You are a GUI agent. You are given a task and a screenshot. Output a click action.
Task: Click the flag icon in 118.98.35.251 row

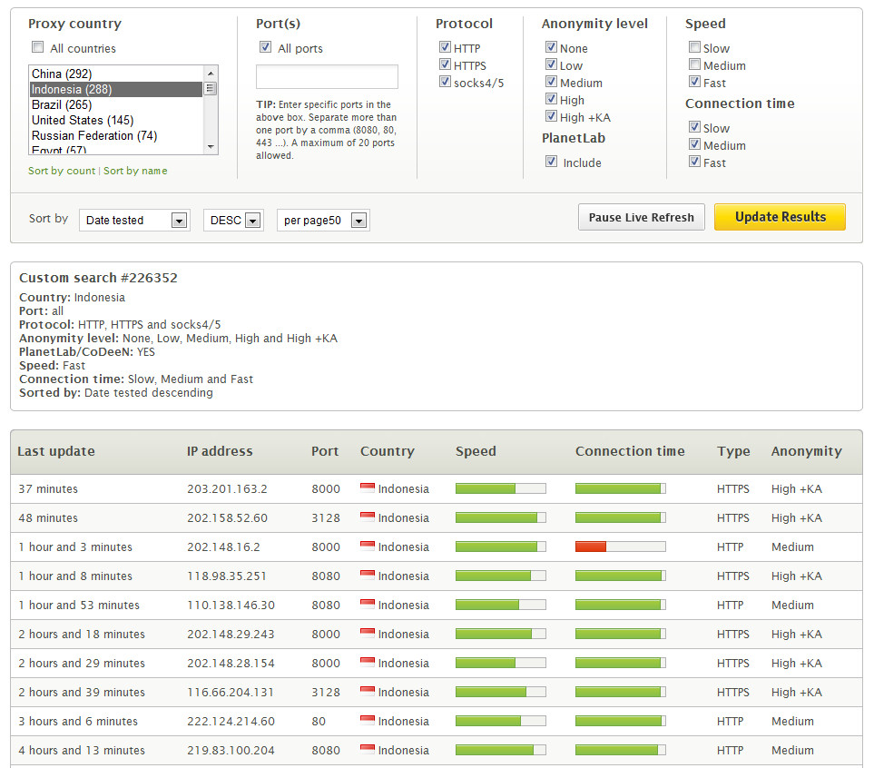tap(368, 575)
